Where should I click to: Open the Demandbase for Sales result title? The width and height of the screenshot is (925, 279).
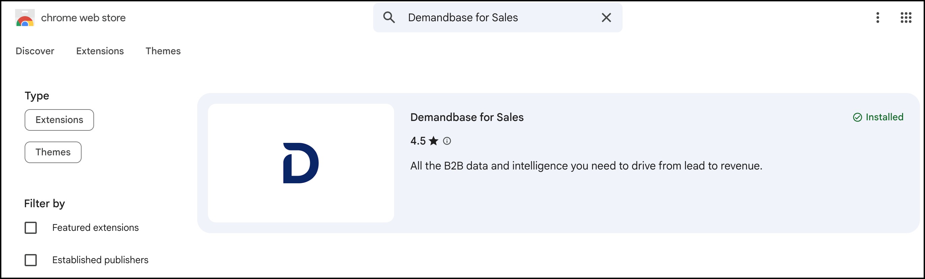pos(467,117)
